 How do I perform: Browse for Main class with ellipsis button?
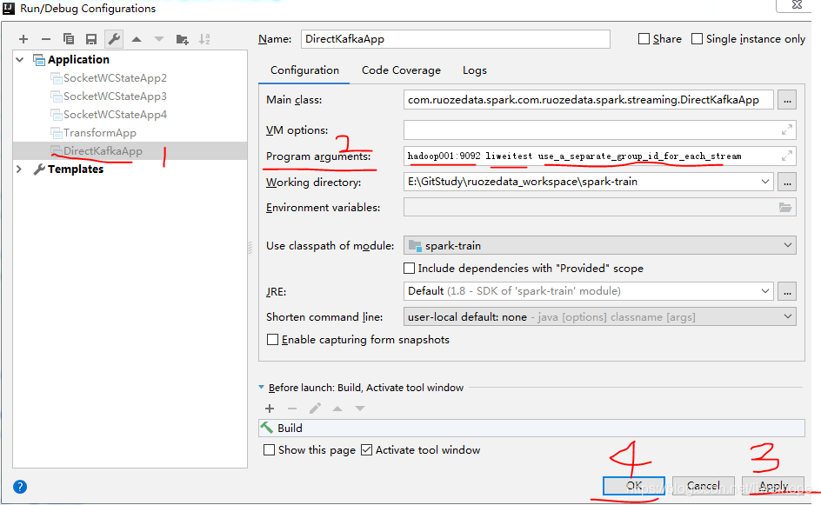point(787,100)
